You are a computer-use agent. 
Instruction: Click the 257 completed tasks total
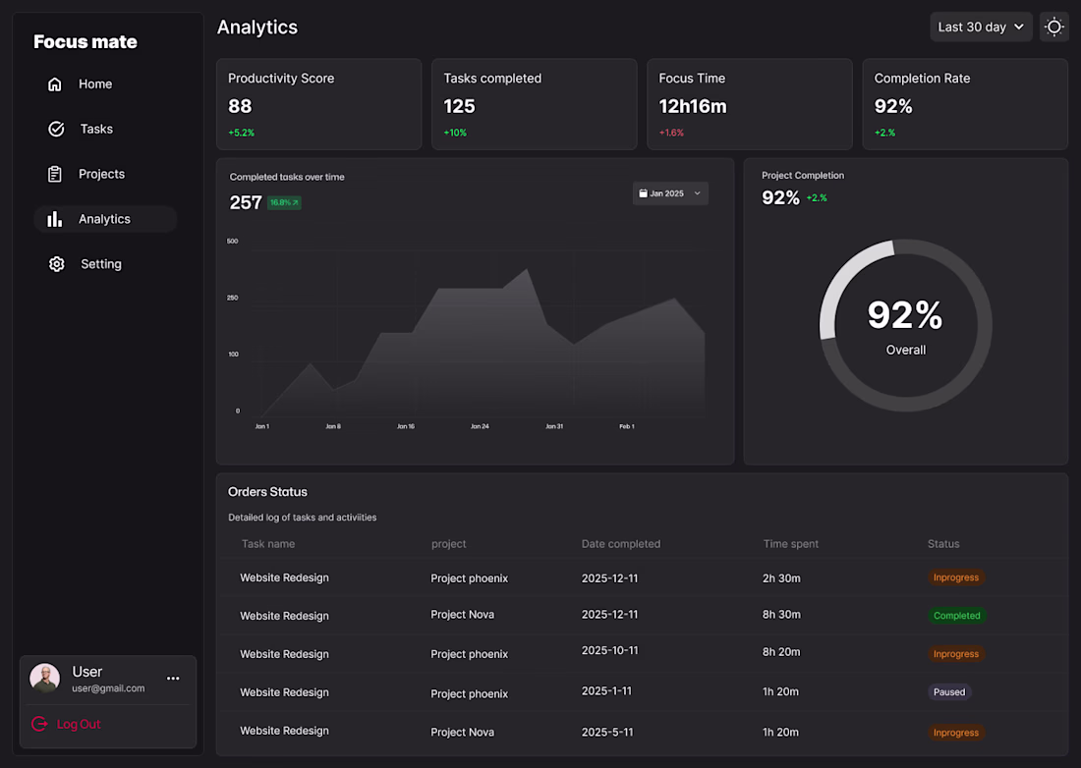click(x=246, y=202)
